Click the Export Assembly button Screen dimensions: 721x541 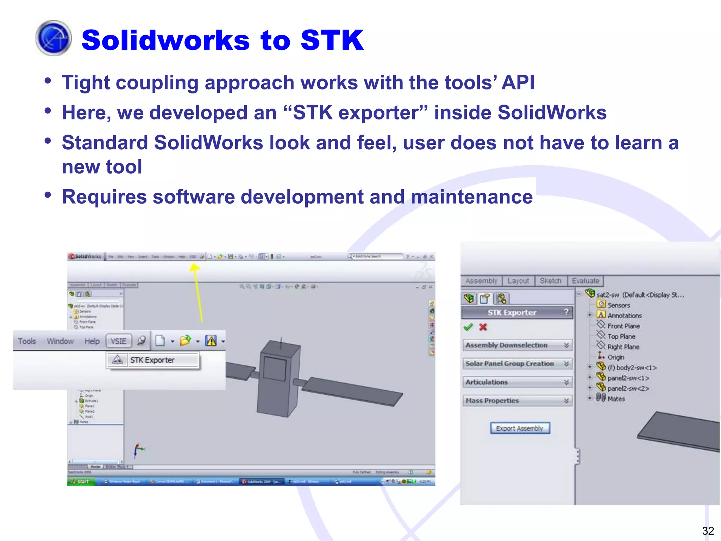click(x=520, y=428)
